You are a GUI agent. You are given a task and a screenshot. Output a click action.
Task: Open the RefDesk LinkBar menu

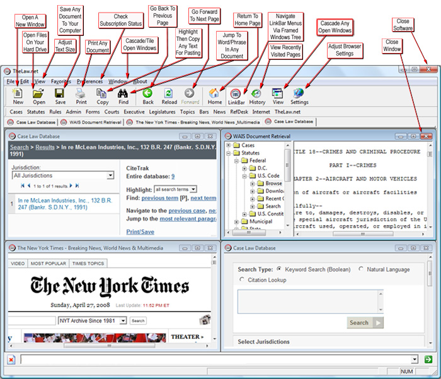[x=239, y=112]
